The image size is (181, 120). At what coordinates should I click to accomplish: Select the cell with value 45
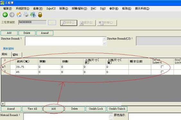[x=27, y=72]
